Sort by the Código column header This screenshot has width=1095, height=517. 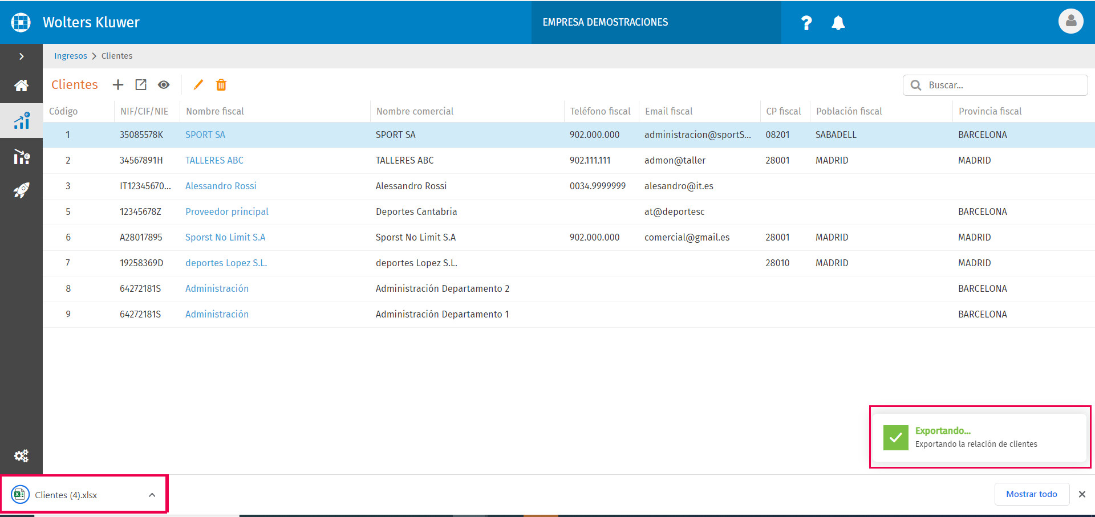tap(63, 111)
